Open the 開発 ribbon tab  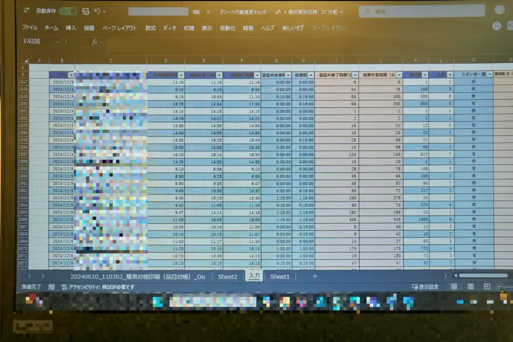click(248, 28)
